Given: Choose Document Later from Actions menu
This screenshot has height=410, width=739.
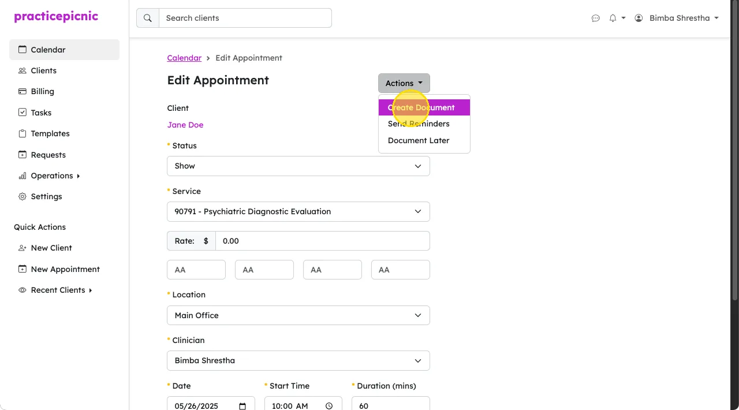Looking at the screenshot, I should click(x=424, y=140).
